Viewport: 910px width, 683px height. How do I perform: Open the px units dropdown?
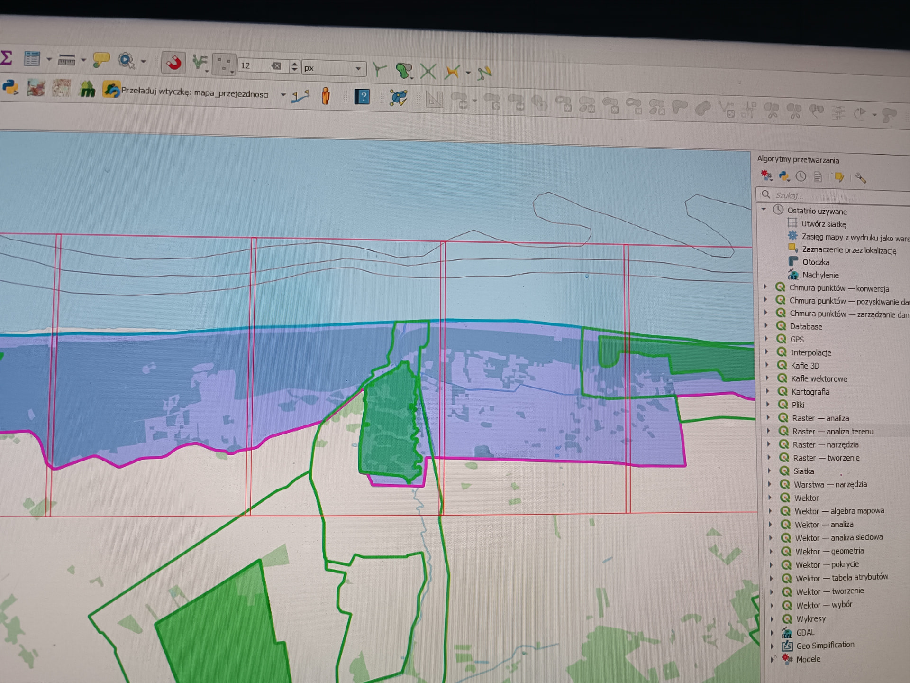334,68
